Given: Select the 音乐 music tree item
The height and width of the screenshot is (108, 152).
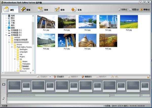Looking at the screenshot, I should pos(13,25).
